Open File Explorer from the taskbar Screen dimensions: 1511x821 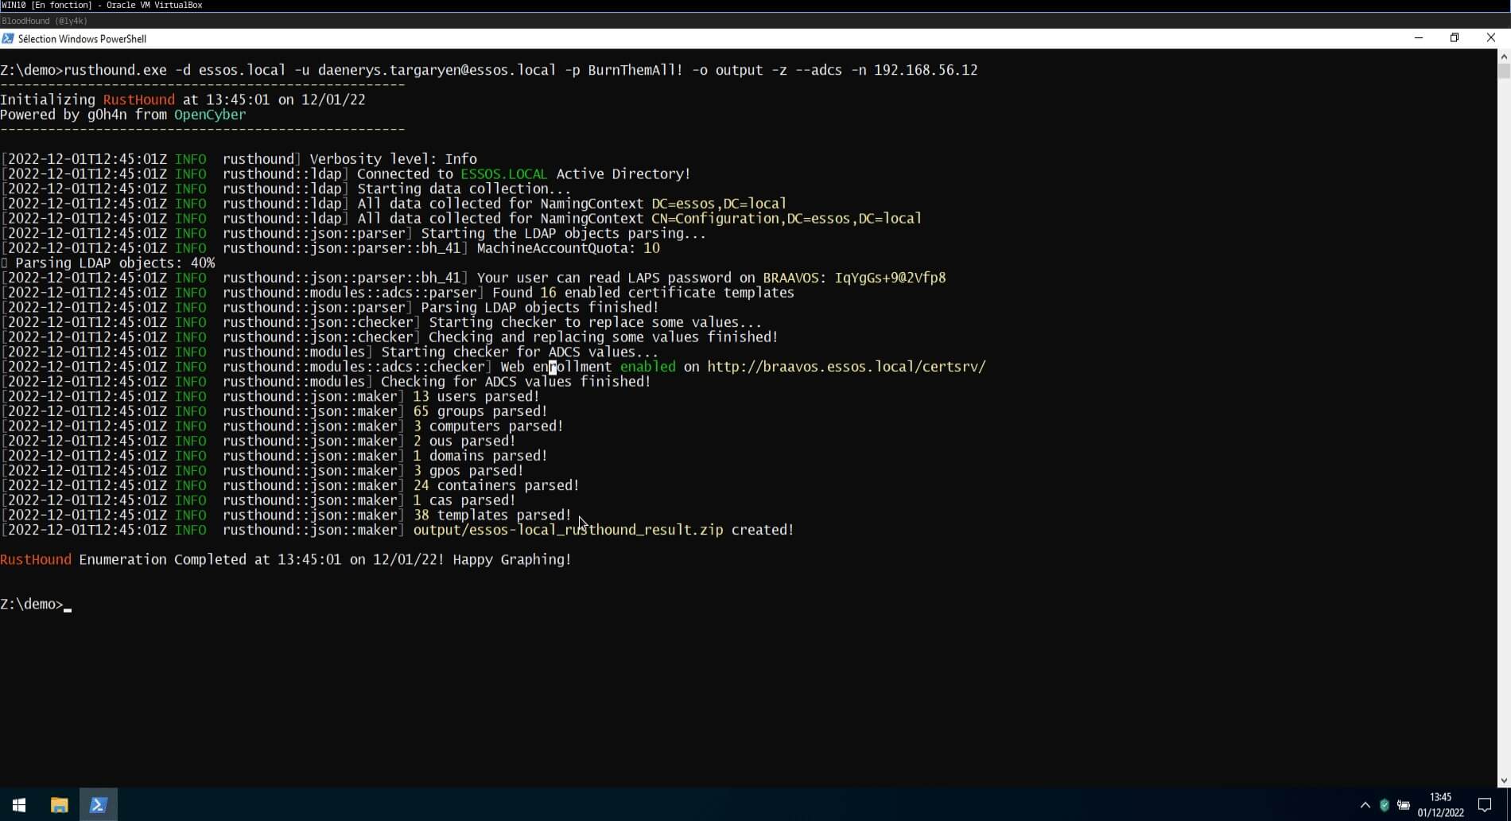coord(59,804)
